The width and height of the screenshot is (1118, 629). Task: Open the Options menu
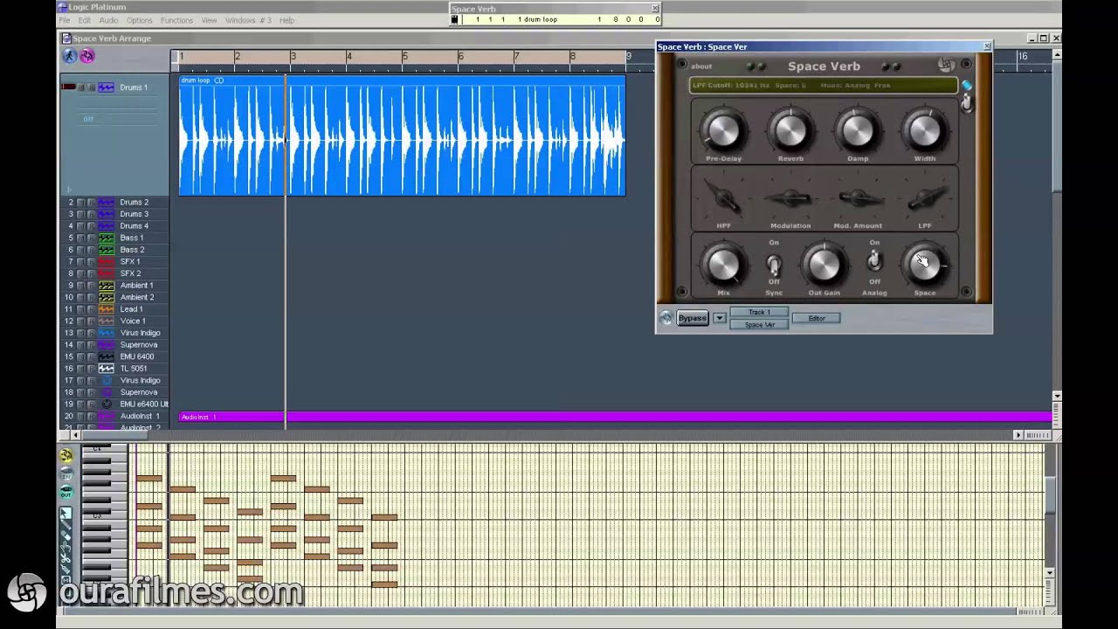click(x=140, y=20)
